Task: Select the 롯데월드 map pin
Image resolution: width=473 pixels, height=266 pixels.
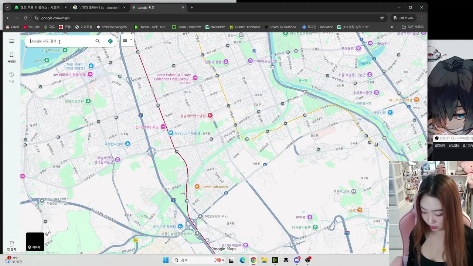Action: pos(358,48)
